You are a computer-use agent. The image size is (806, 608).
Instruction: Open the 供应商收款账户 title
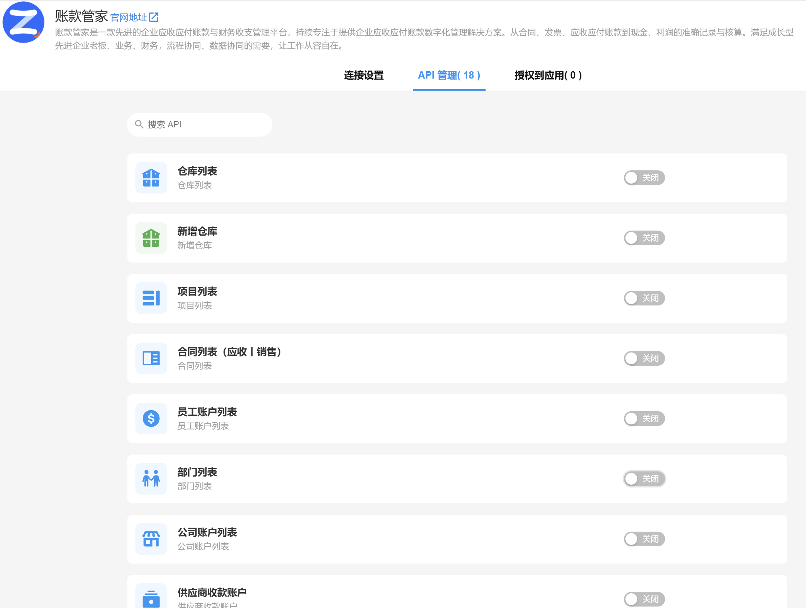[x=212, y=593]
